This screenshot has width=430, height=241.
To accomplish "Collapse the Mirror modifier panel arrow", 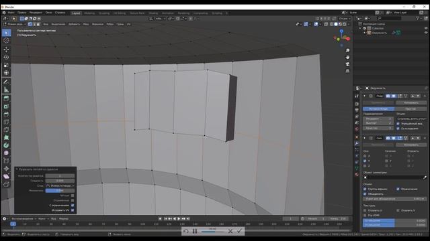I will click(x=364, y=138).
